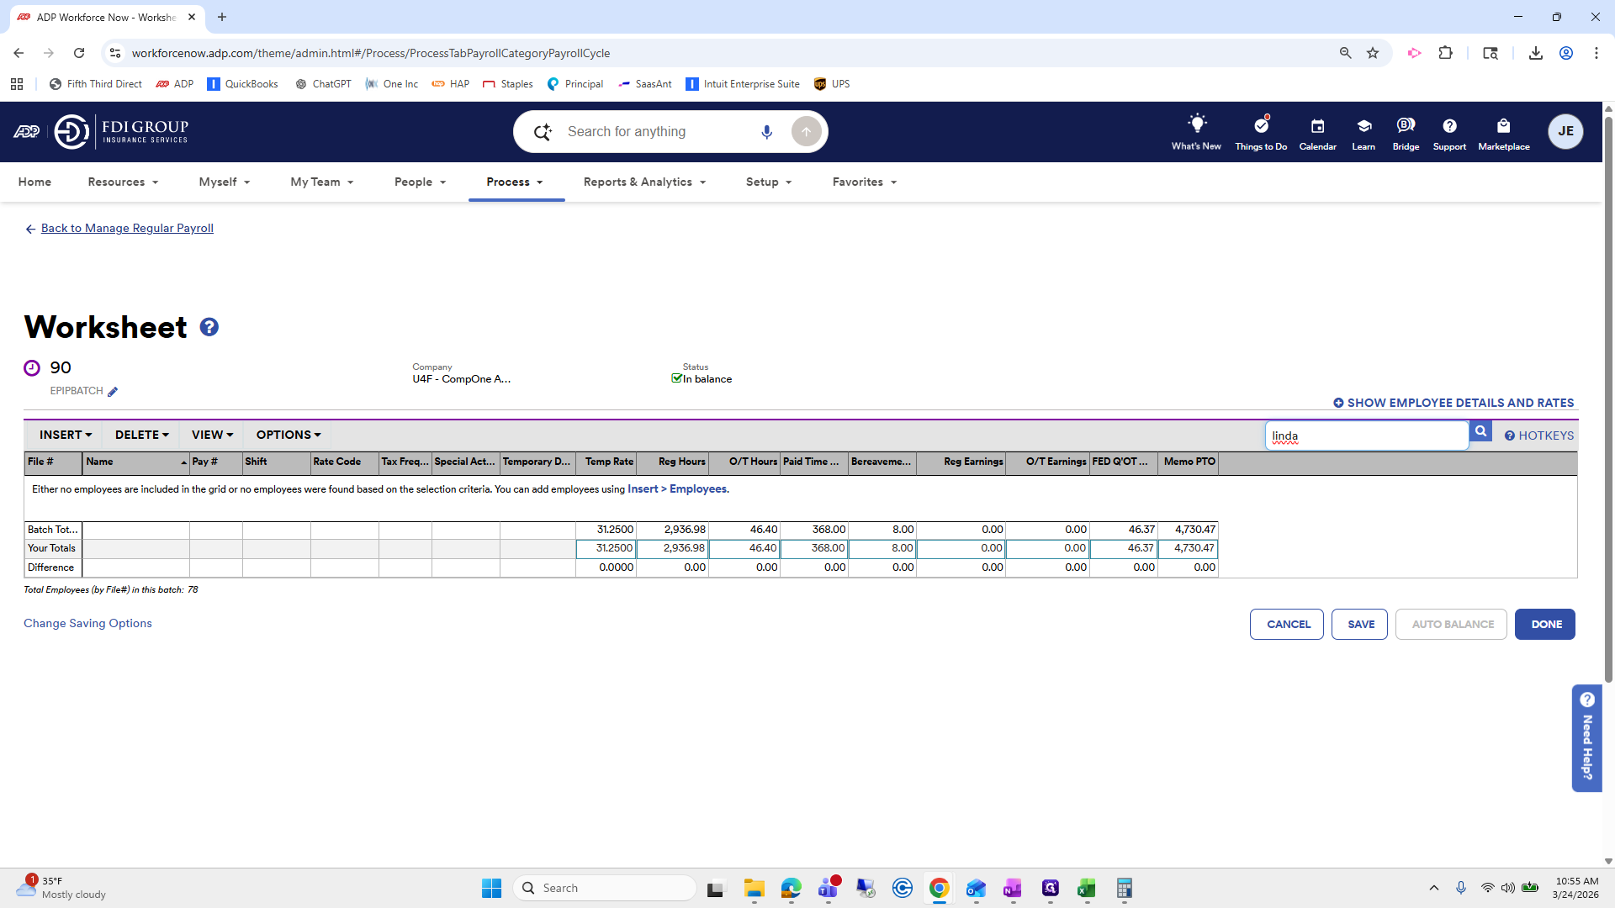Click the CANCEL button

pyautogui.click(x=1287, y=625)
